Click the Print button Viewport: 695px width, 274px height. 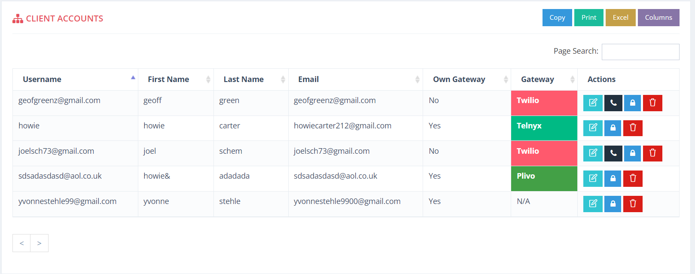tap(589, 18)
